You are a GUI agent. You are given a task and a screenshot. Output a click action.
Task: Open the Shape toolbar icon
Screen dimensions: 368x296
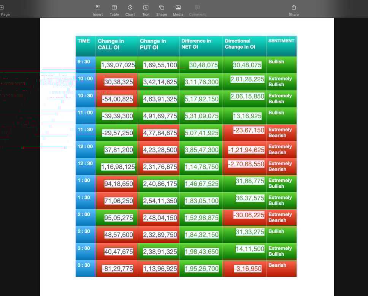point(162,8)
